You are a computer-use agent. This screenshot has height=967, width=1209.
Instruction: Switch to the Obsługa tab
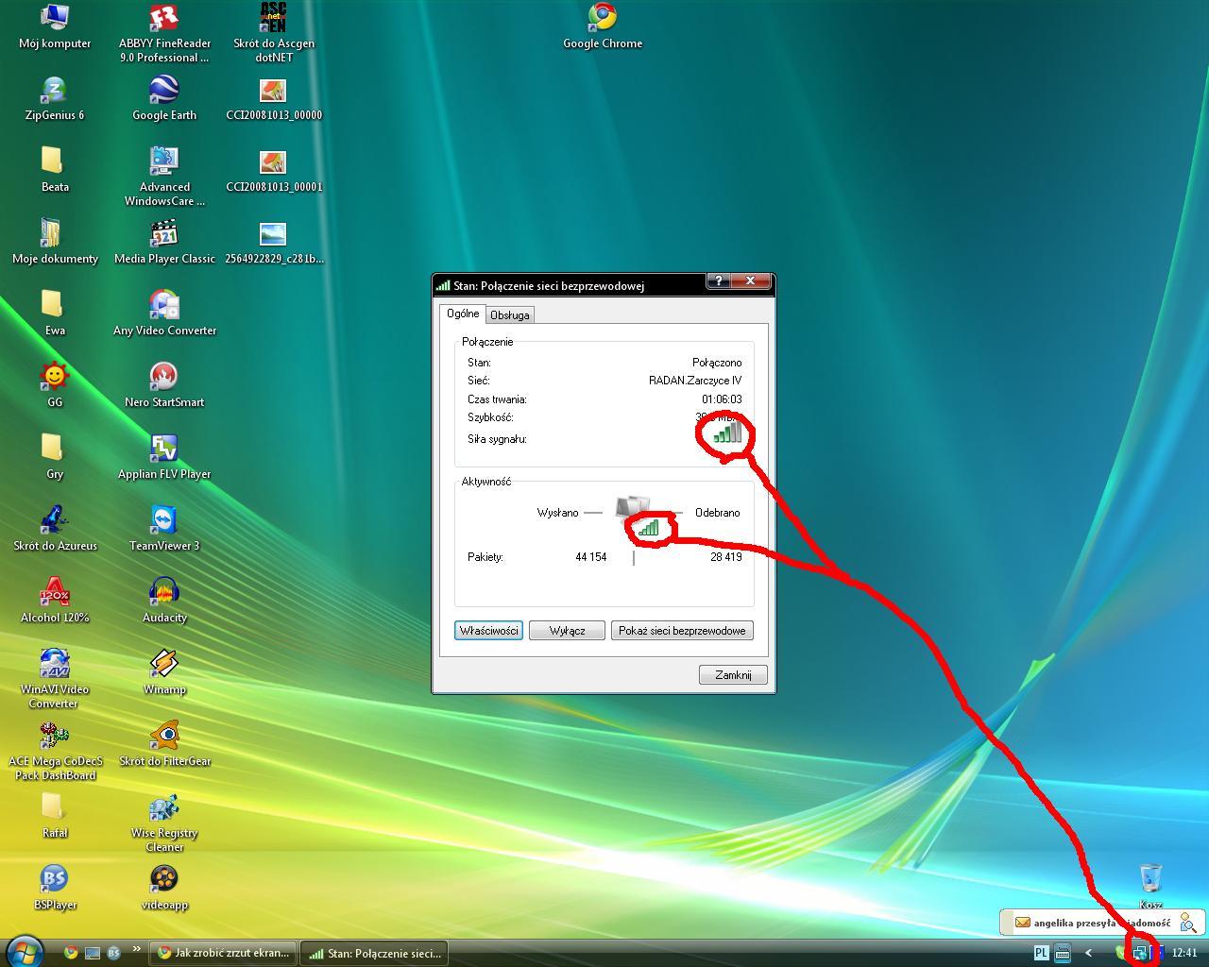[x=510, y=315]
